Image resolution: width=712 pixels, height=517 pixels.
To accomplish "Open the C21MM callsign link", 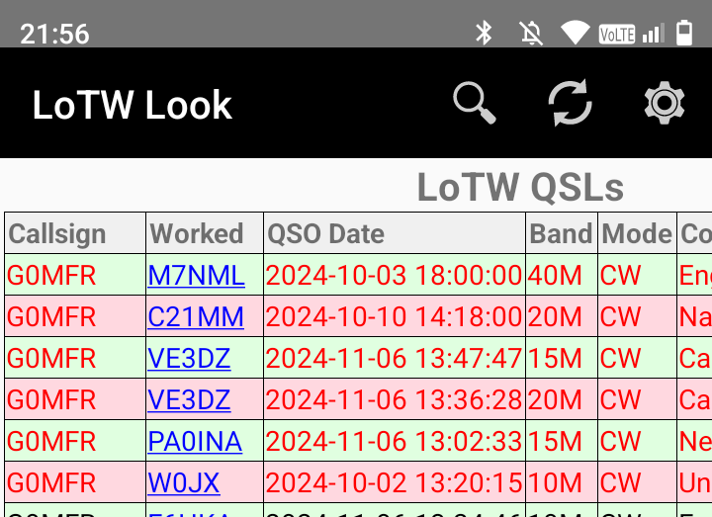I will coord(196,316).
